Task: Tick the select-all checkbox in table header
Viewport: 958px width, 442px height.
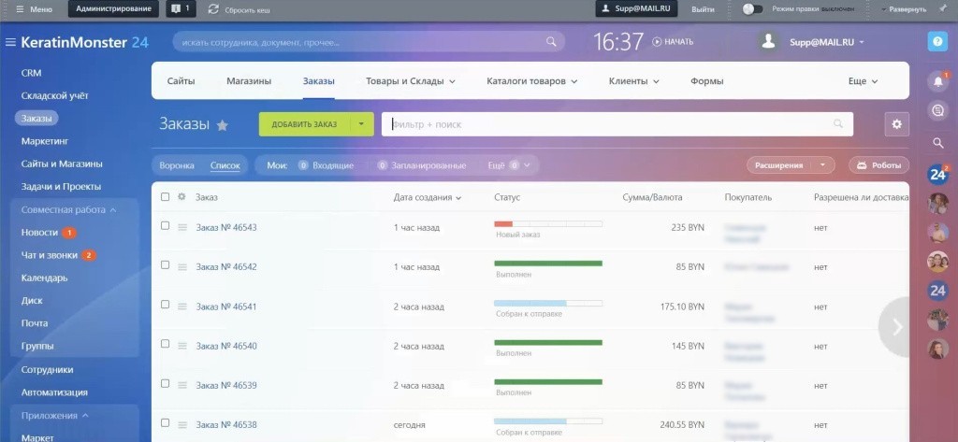Action: pyautogui.click(x=166, y=197)
